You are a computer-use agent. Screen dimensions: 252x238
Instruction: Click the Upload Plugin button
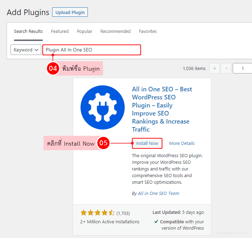(x=70, y=12)
